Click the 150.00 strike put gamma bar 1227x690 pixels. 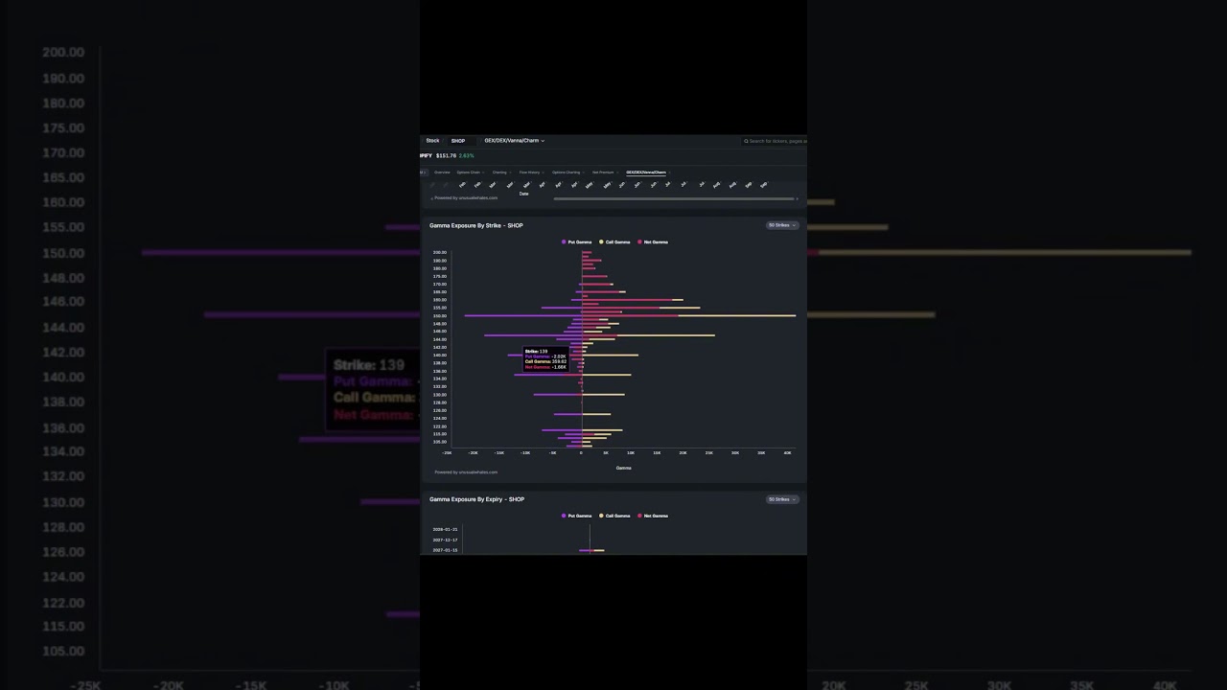[523, 315]
